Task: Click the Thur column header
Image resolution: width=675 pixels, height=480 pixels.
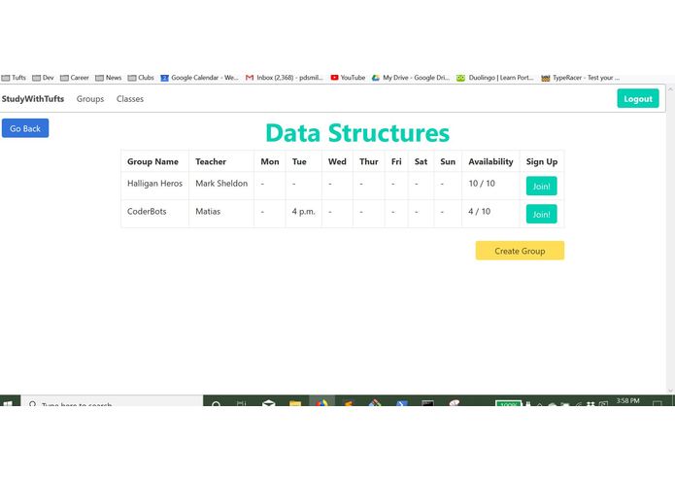Action: pyautogui.click(x=369, y=161)
